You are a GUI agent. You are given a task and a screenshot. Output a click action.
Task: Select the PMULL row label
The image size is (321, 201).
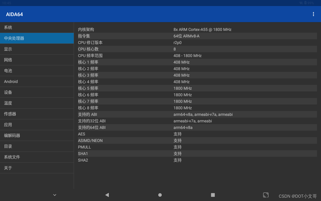coord(85,147)
